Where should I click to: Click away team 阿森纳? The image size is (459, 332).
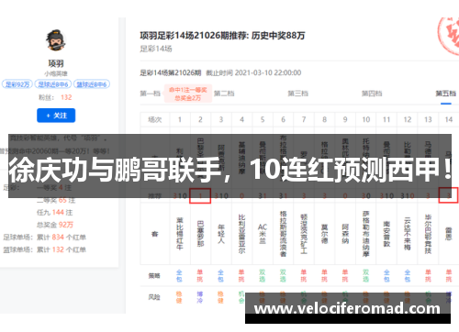coord(345,234)
